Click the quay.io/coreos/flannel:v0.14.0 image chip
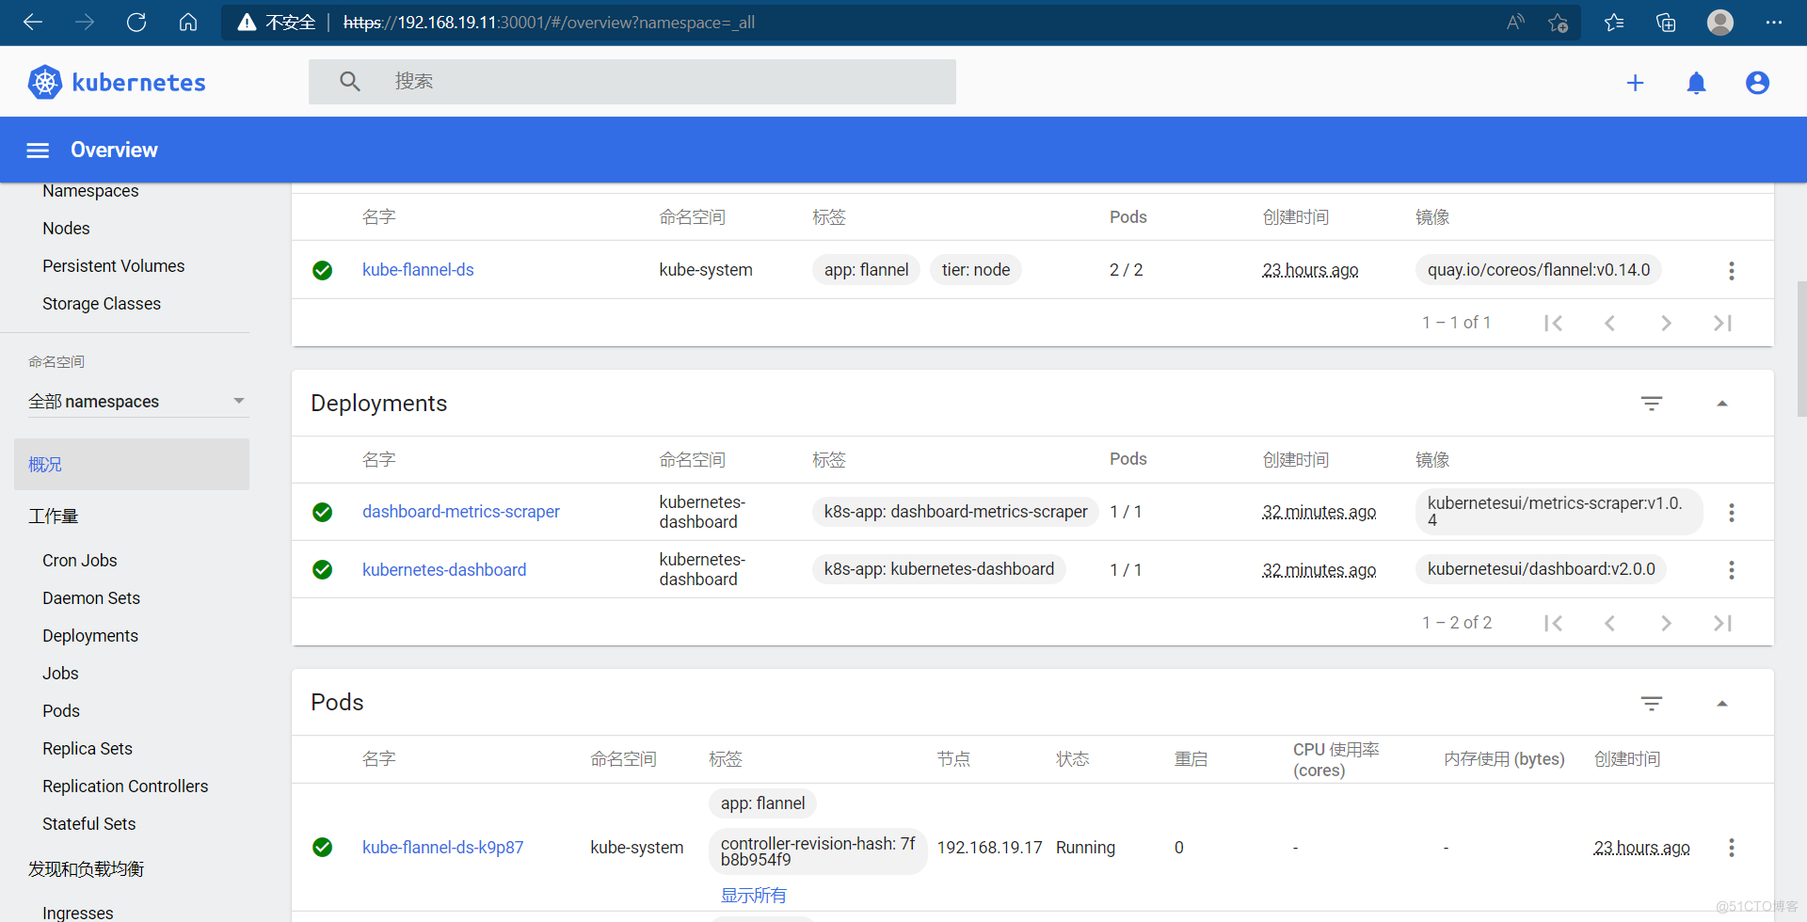 point(1538,270)
